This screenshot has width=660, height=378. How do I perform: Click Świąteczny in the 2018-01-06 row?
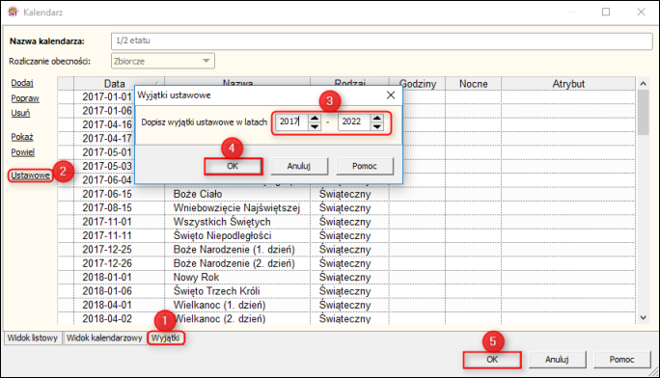(x=344, y=291)
